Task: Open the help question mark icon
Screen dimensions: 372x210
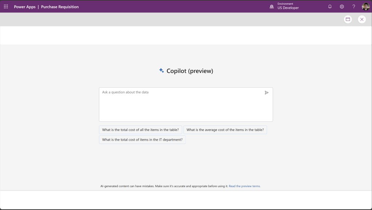Action: [353, 7]
